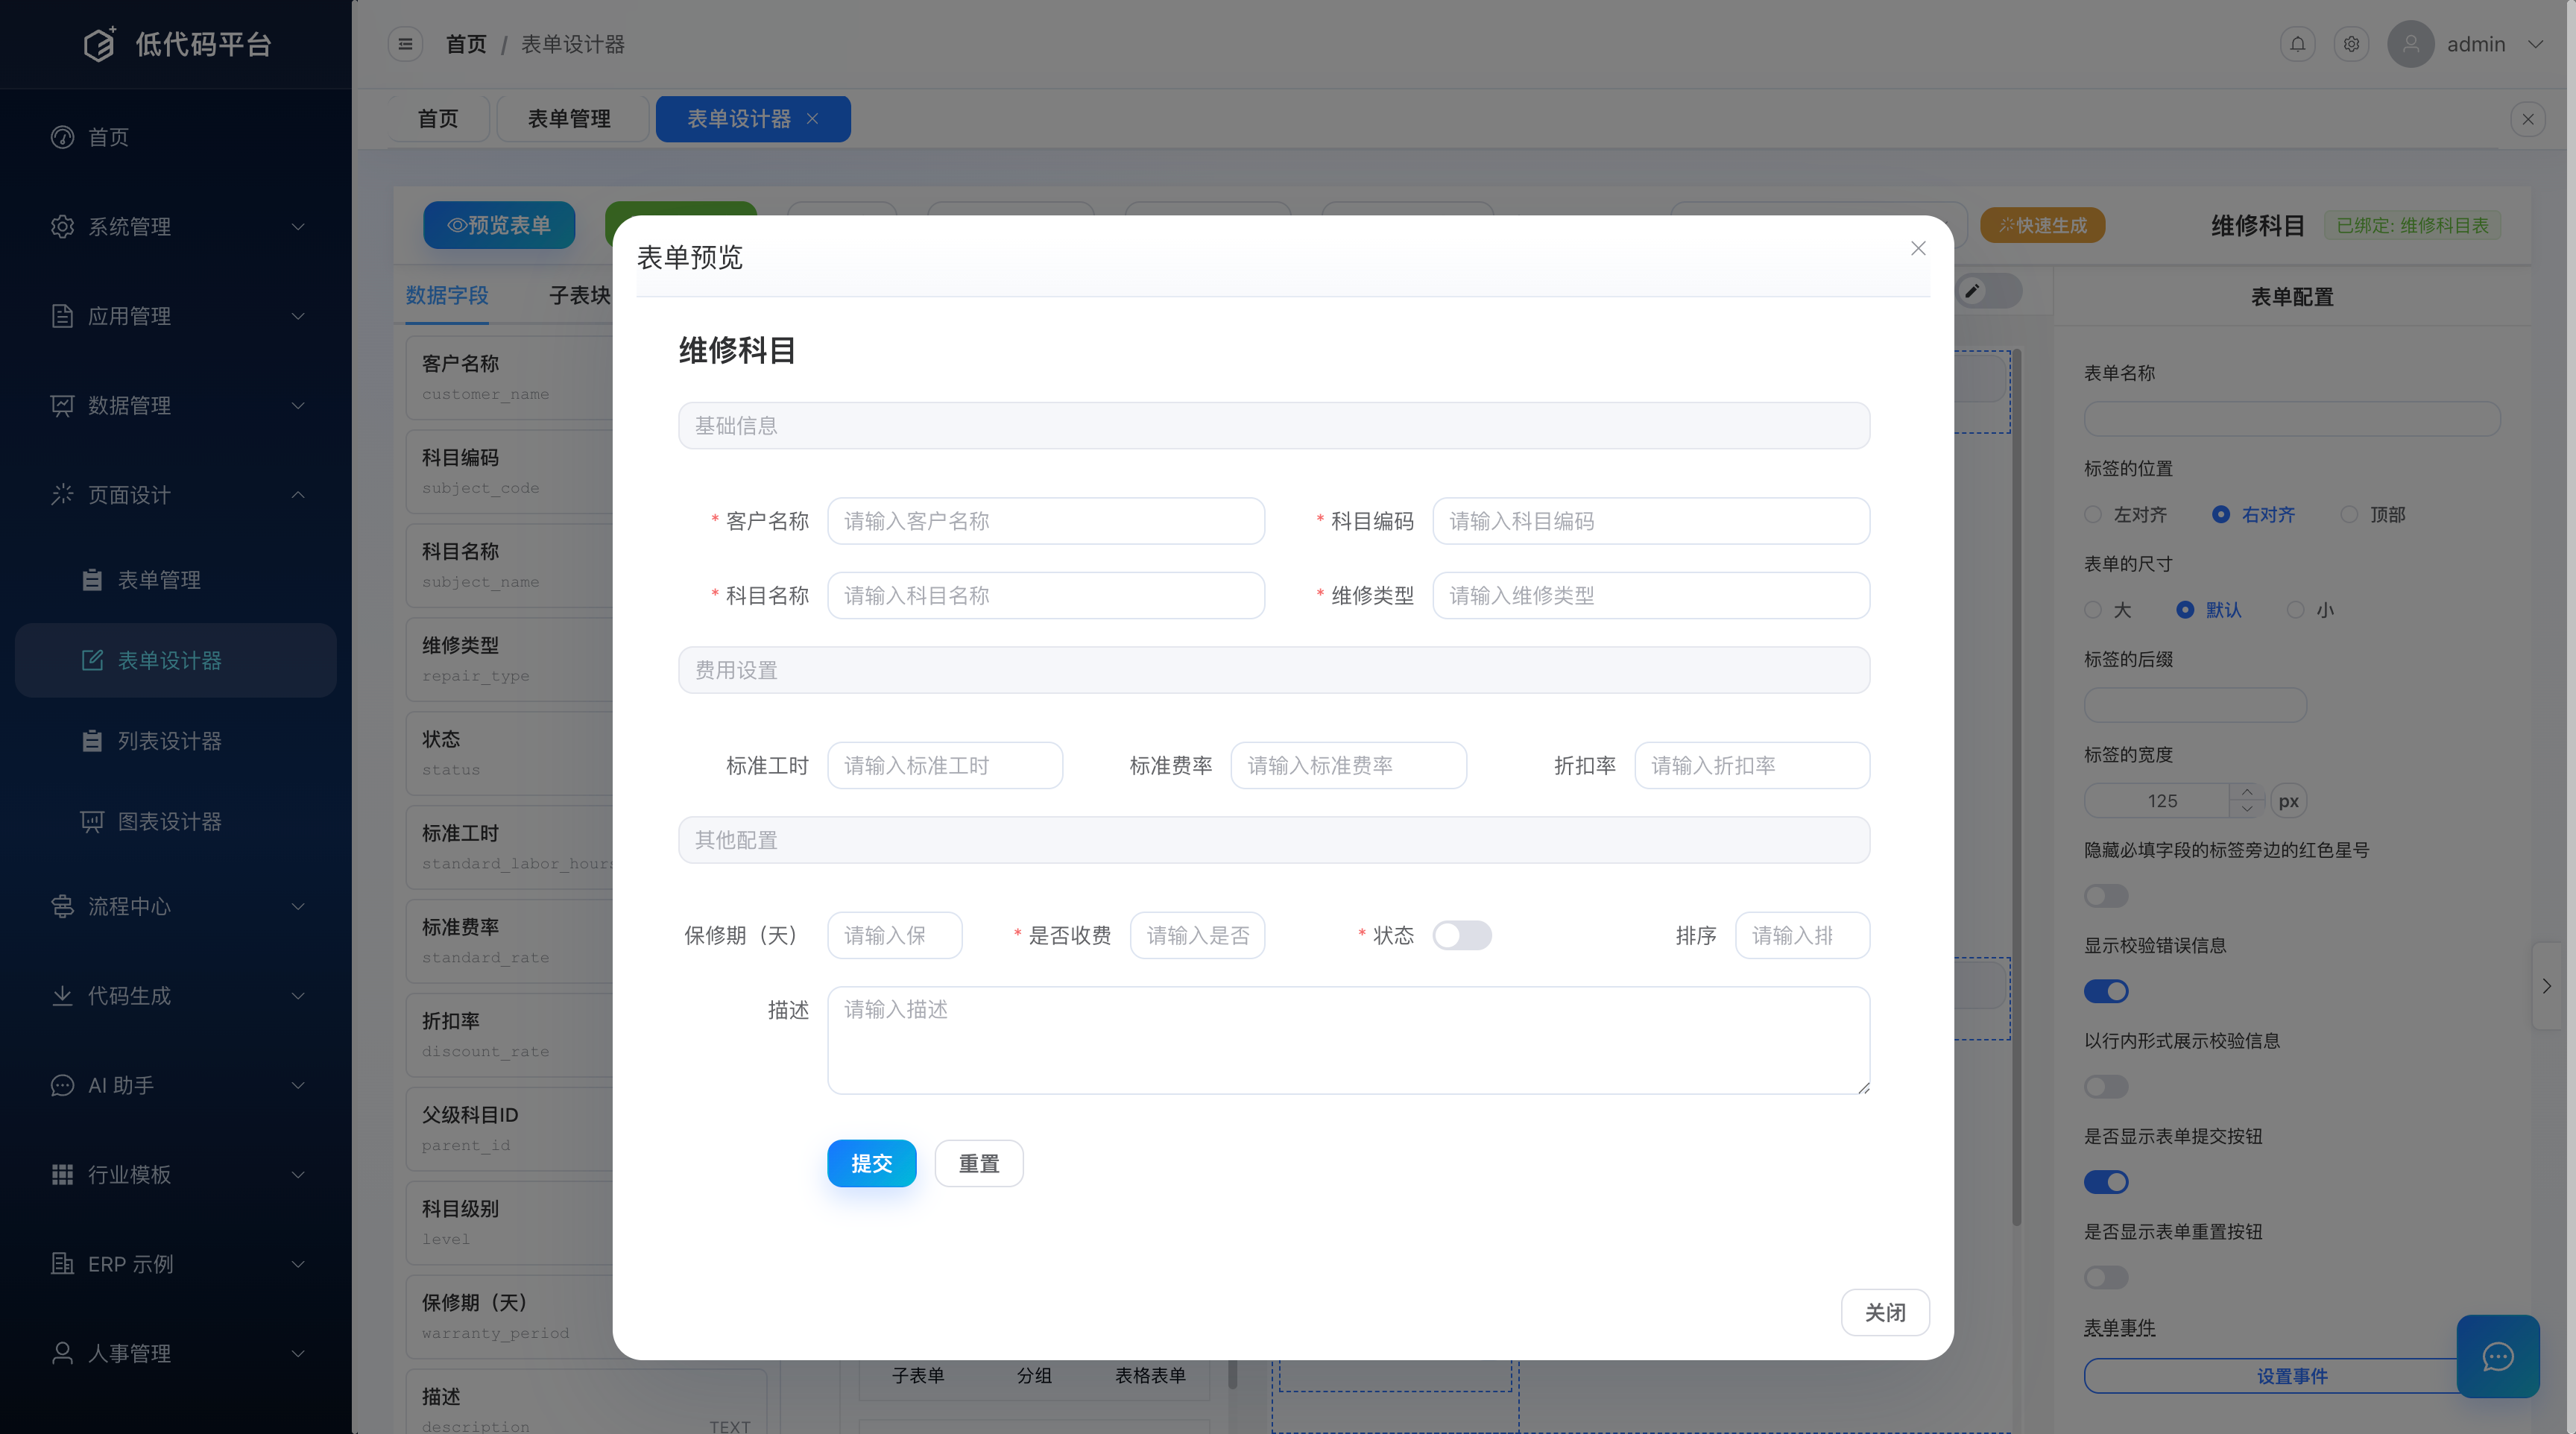Click the admin avatar icon
Image resolution: width=2576 pixels, height=1434 pixels.
coord(2411,44)
